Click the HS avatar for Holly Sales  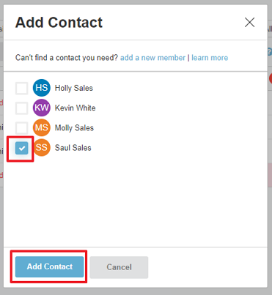42,88
